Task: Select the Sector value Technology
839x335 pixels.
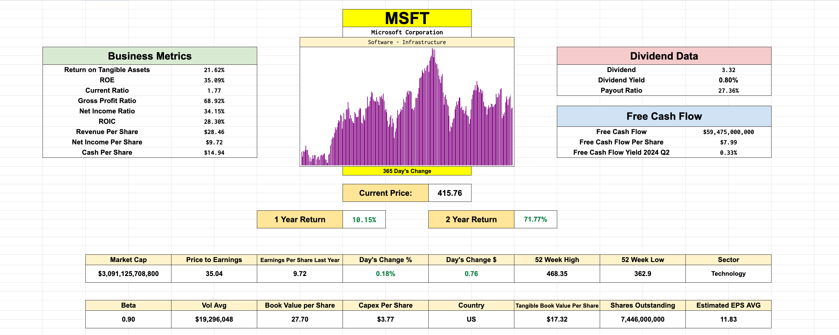Action: tap(728, 274)
